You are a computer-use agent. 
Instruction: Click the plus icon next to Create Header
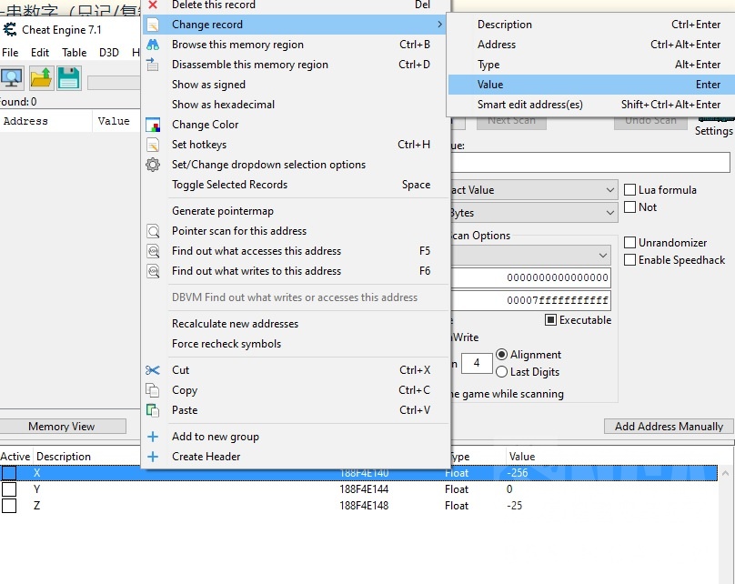click(x=153, y=457)
